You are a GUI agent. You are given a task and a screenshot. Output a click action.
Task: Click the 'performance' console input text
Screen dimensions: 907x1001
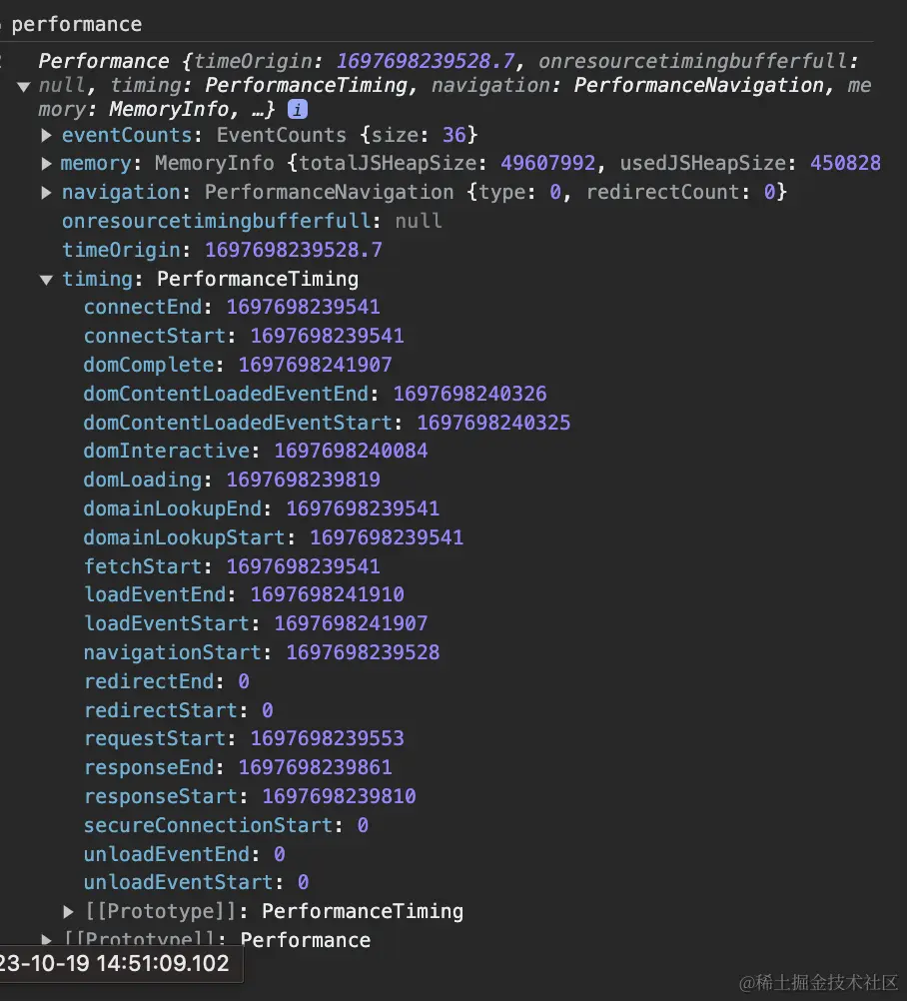point(77,24)
